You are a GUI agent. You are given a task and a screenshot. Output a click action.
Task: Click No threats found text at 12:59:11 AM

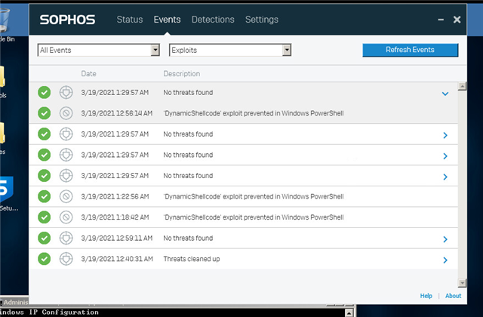point(188,238)
